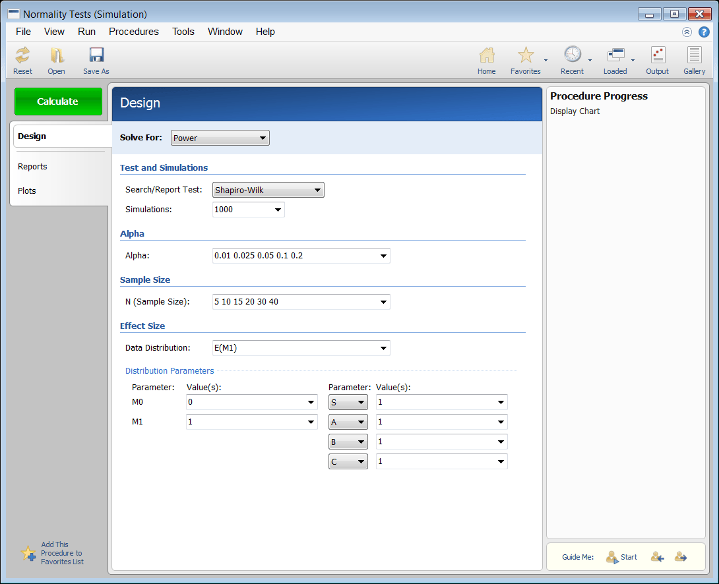This screenshot has height=584, width=719.
Task: Collapse toolbar with double-chevron icon
Action: click(687, 32)
